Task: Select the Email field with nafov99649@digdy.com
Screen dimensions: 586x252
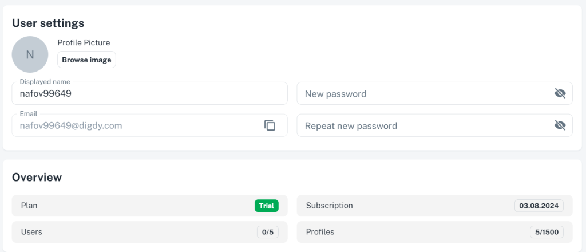Action: coord(150,125)
